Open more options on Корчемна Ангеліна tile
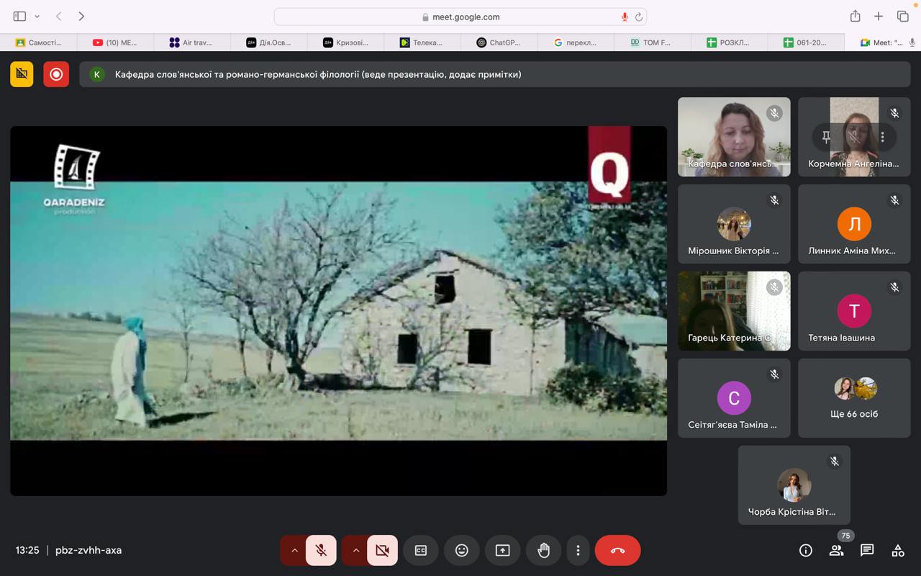 (x=882, y=136)
